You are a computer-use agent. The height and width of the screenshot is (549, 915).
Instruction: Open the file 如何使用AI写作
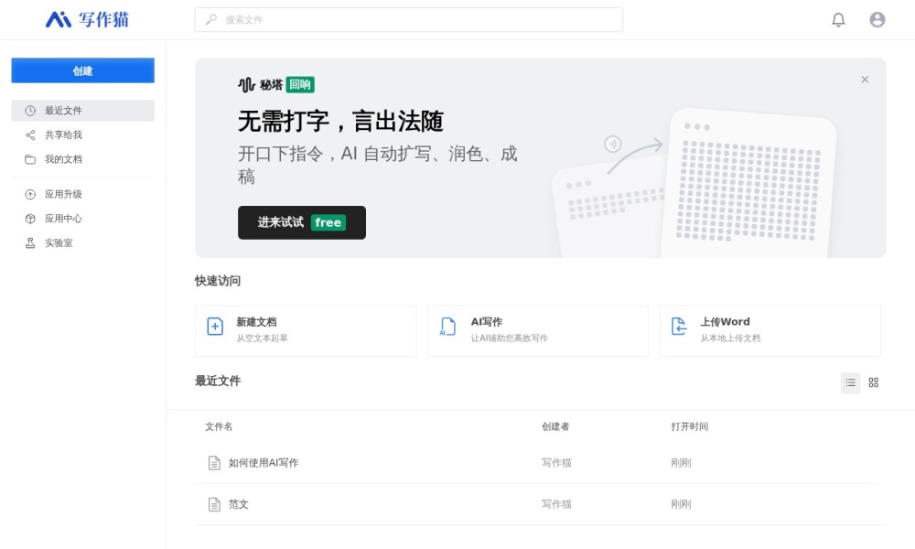click(x=264, y=463)
